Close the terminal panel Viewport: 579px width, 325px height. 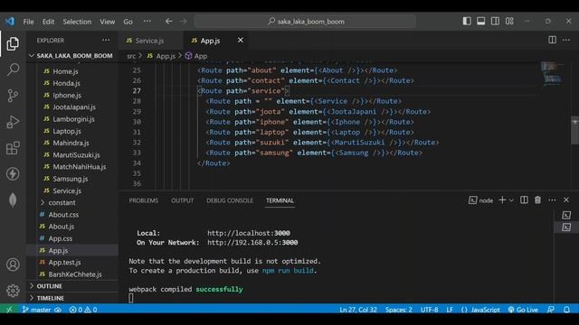coord(566,200)
